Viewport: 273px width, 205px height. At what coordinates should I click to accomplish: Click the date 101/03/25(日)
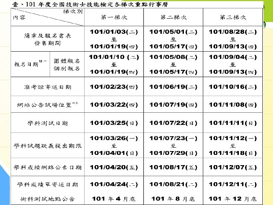[x=114, y=123]
